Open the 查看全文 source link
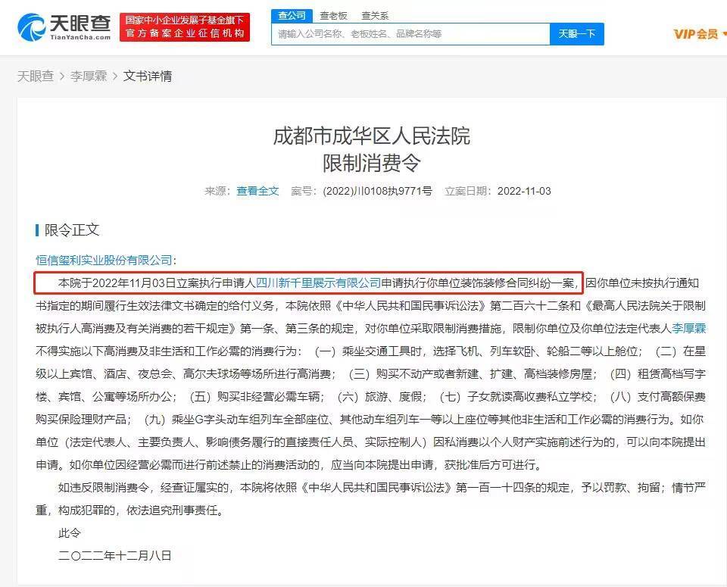Screen dimensions: 727x587 pos(257,191)
